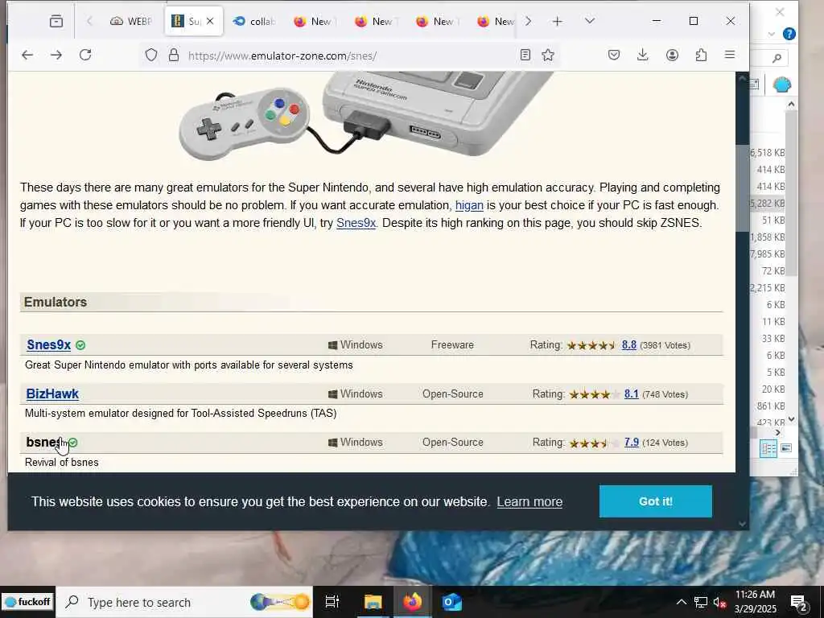
Task: Save page to Pocket
Action: [614, 55]
